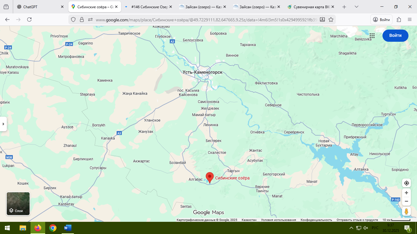417x234 pixels.
Task: Open Условия использования link
Action: [x=278, y=220]
